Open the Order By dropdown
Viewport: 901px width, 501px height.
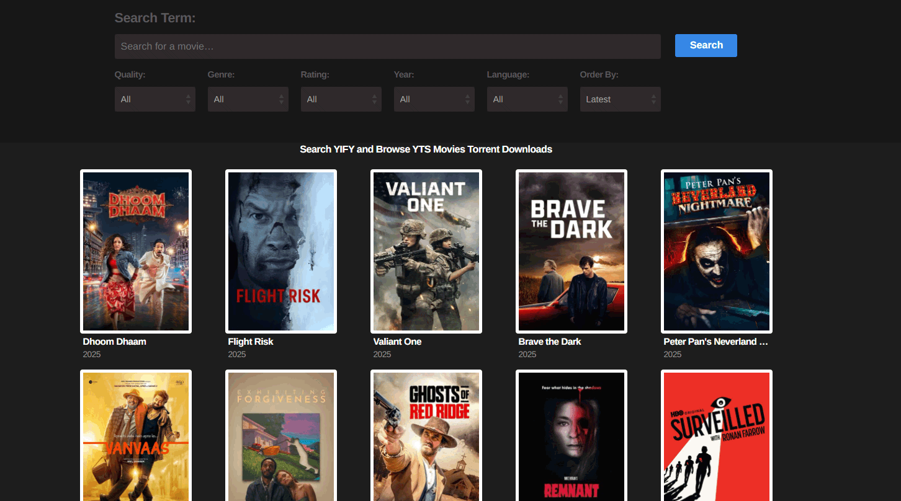pos(621,99)
